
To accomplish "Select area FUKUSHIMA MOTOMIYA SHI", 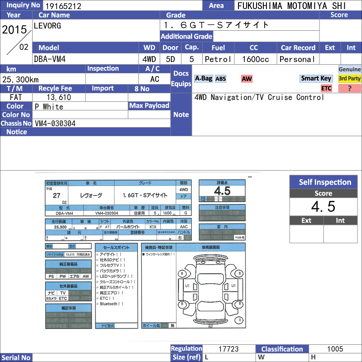I will coord(291,6).
